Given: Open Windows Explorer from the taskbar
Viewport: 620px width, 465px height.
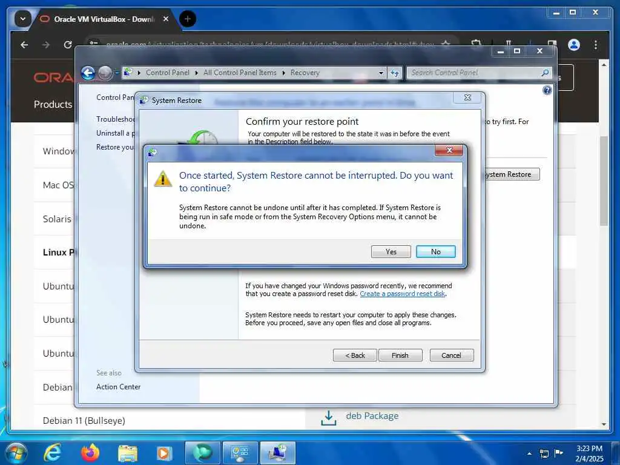Looking at the screenshot, I should tap(128, 453).
